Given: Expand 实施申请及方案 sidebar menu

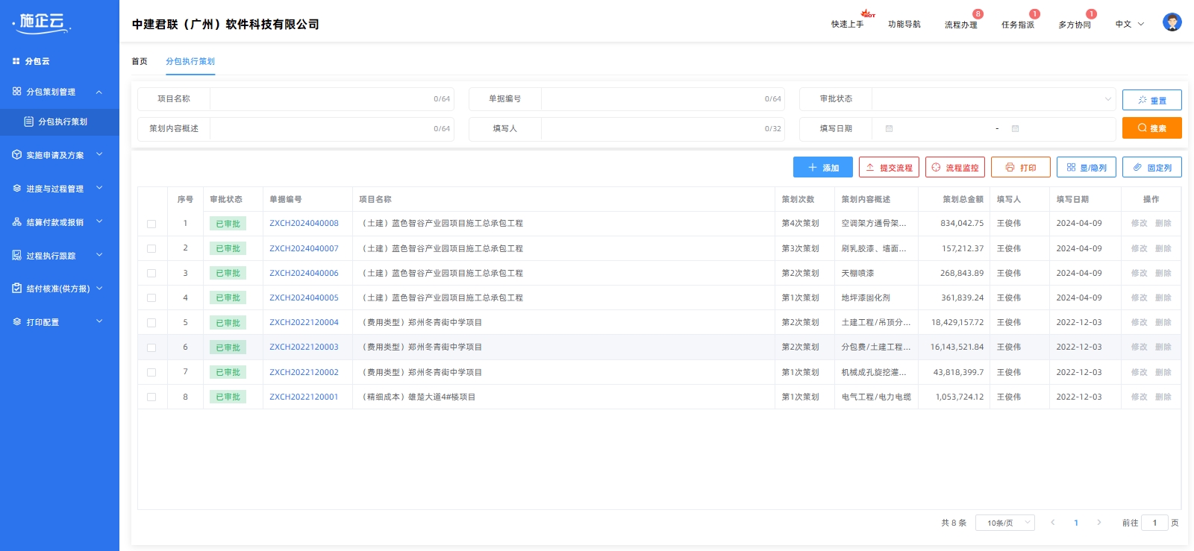Looking at the screenshot, I should (x=58, y=155).
